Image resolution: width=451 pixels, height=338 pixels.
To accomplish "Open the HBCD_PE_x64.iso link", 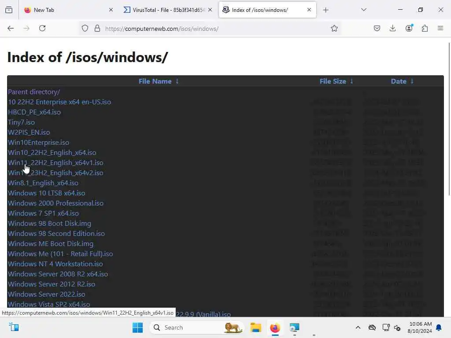I will tap(34, 112).
